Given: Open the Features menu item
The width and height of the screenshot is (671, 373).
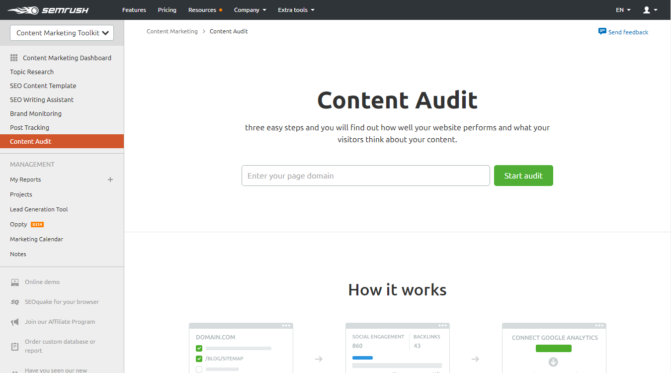Looking at the screenshot, I should click(x=134, y=10).
